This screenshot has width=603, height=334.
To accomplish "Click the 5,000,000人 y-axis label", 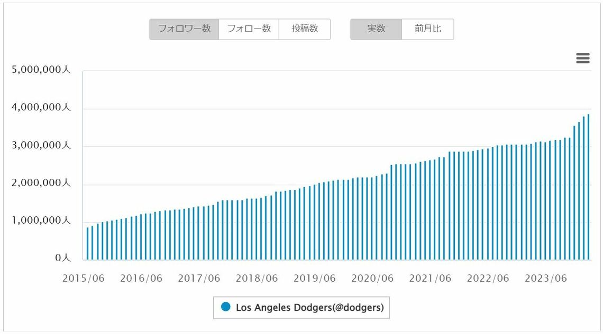I will click(42, 70).
